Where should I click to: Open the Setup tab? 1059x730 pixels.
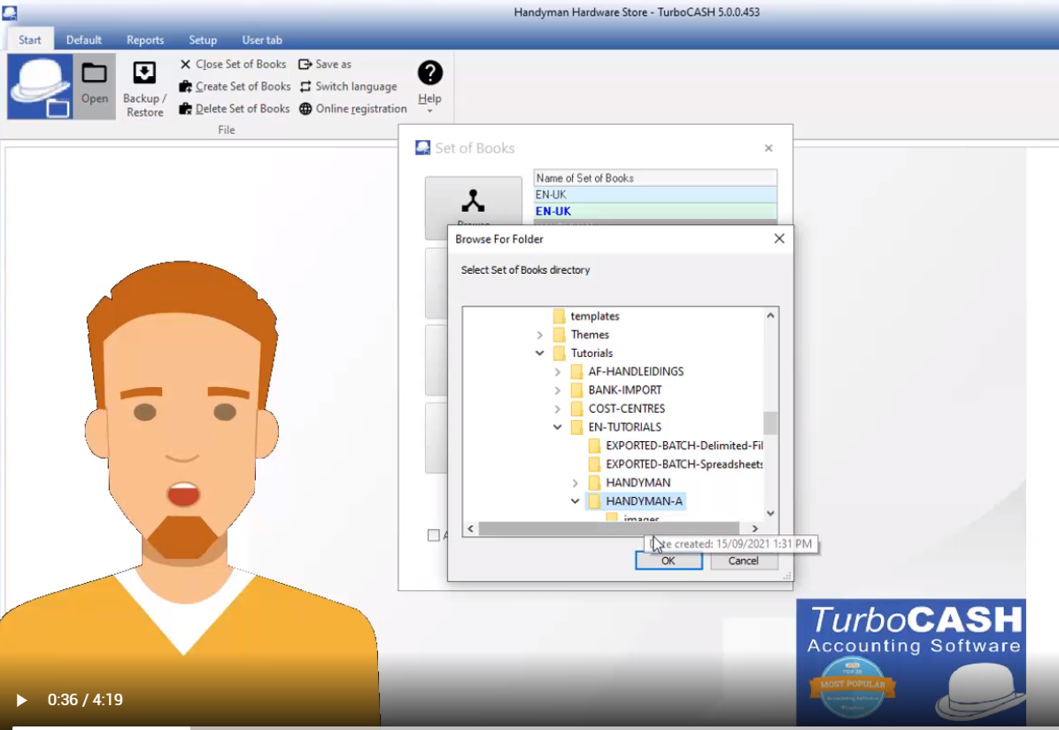point(203,40)
